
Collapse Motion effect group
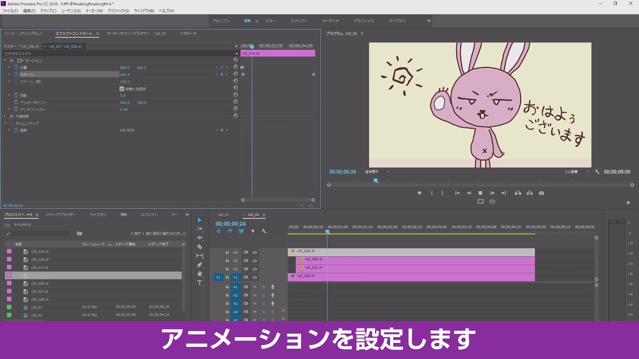[5, 60]
